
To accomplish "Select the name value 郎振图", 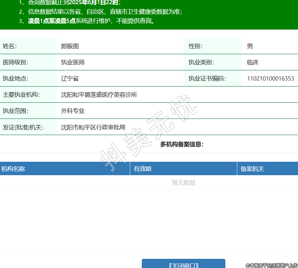I will (70, 46).
